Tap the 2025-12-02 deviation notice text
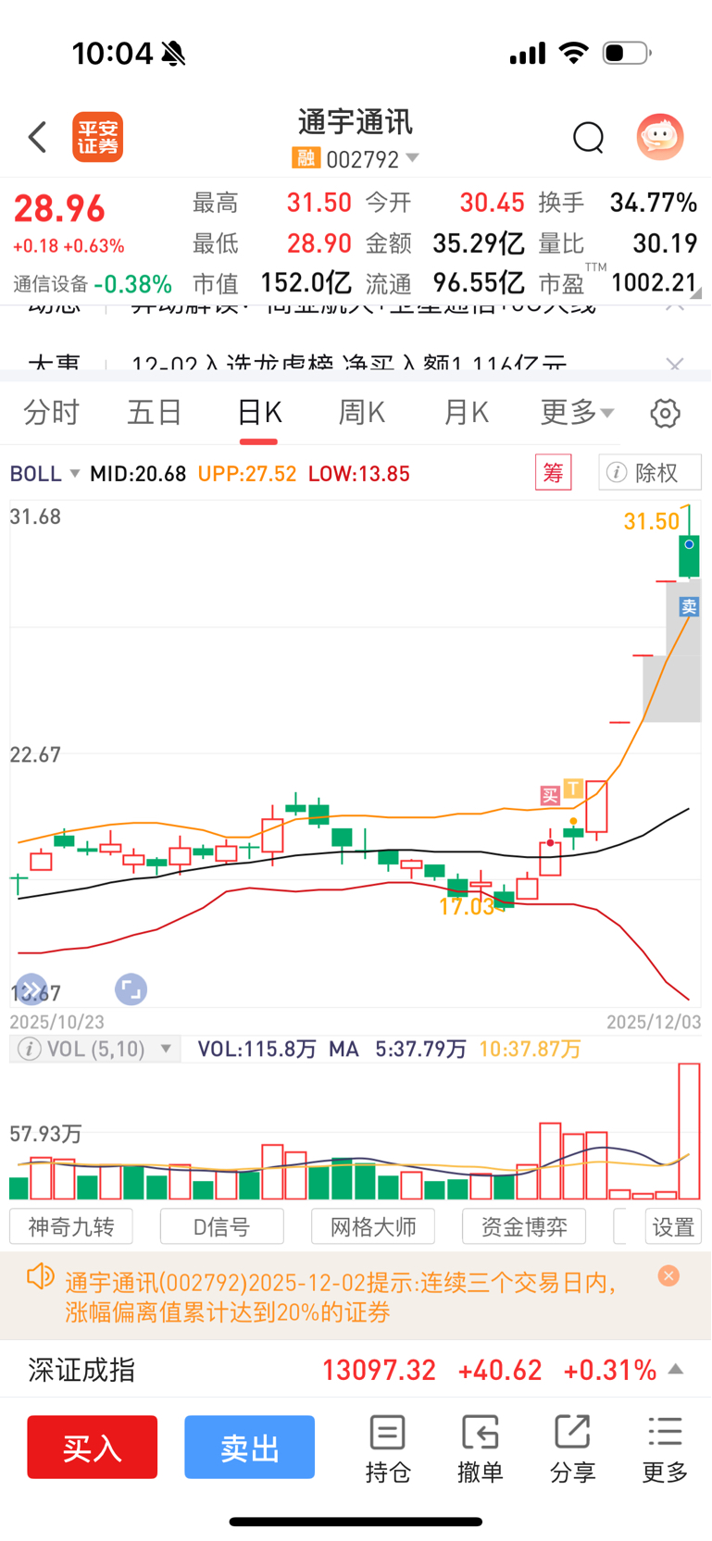 340,1297
